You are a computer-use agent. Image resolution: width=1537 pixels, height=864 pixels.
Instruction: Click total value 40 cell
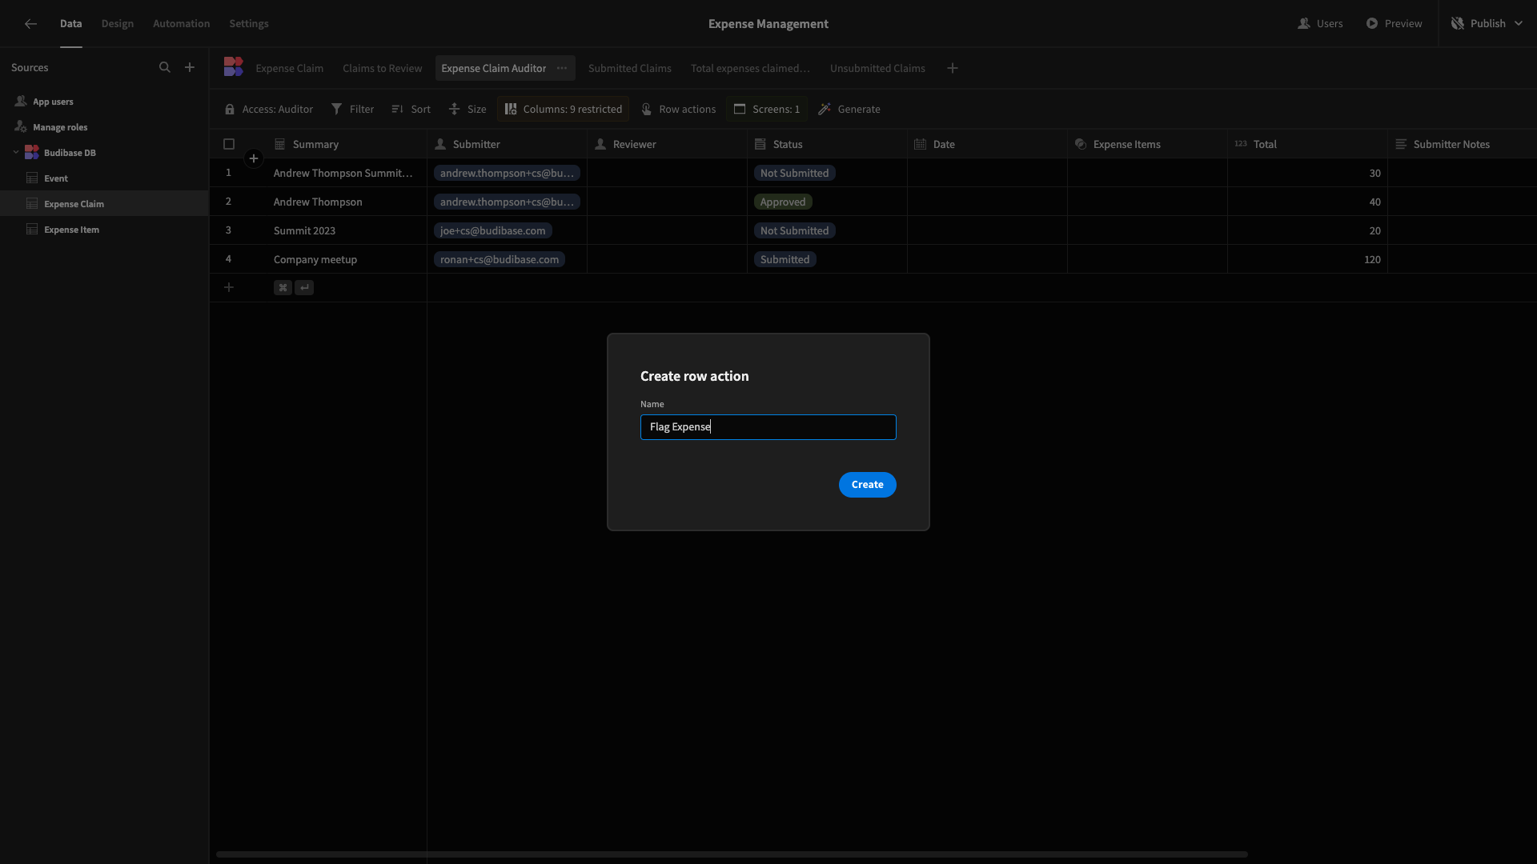(1307, 202)
